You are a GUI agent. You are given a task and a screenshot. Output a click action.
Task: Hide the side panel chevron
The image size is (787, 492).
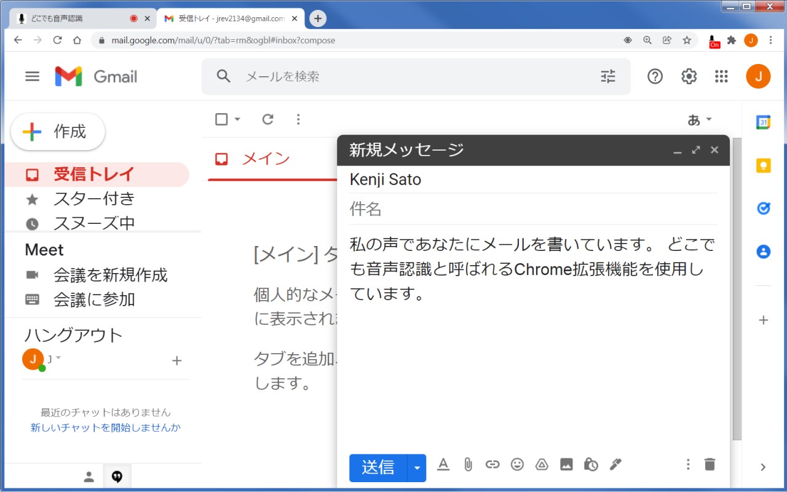click(763, 467)
